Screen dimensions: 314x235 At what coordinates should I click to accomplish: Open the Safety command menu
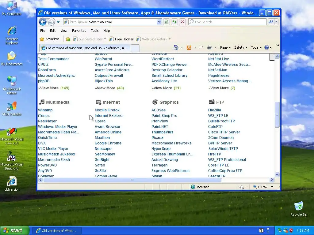coord(241,47)
